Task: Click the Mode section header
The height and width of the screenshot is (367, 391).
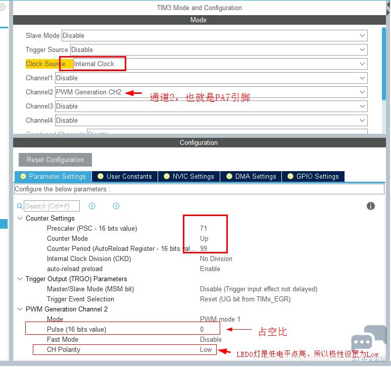Action: (200, 20)
